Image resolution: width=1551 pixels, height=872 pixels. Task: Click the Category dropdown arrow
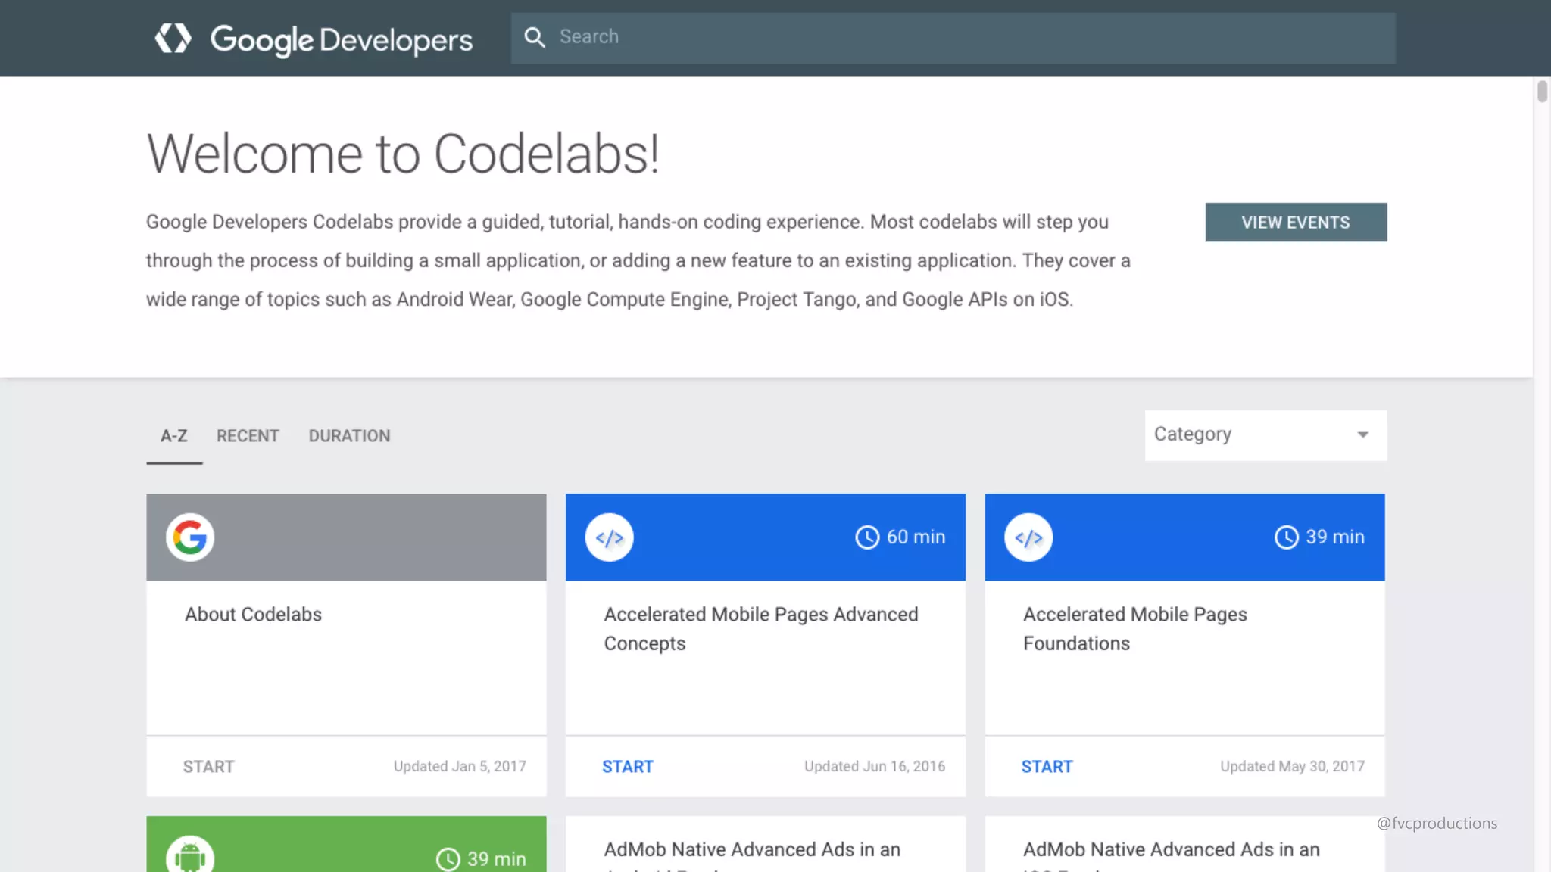click(1363, 435)
